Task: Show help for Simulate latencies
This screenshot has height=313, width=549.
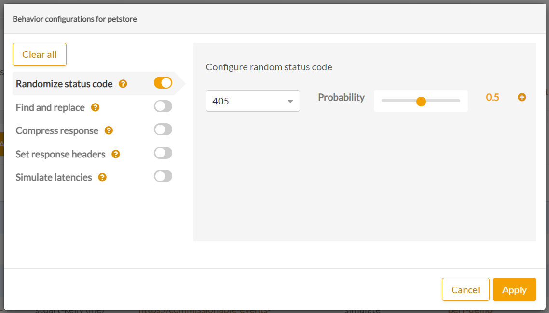Action: 102,177
